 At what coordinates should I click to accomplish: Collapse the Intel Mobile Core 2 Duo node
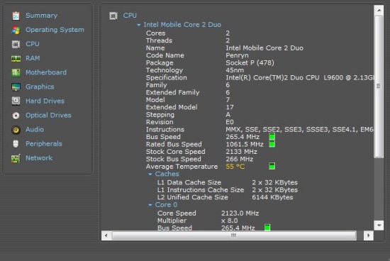point(139,25)
